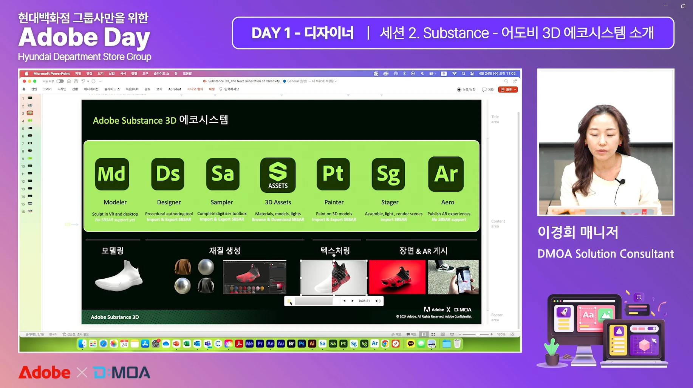
Task: Open the 재생 ribbon tab
Action: coord(212,89)
